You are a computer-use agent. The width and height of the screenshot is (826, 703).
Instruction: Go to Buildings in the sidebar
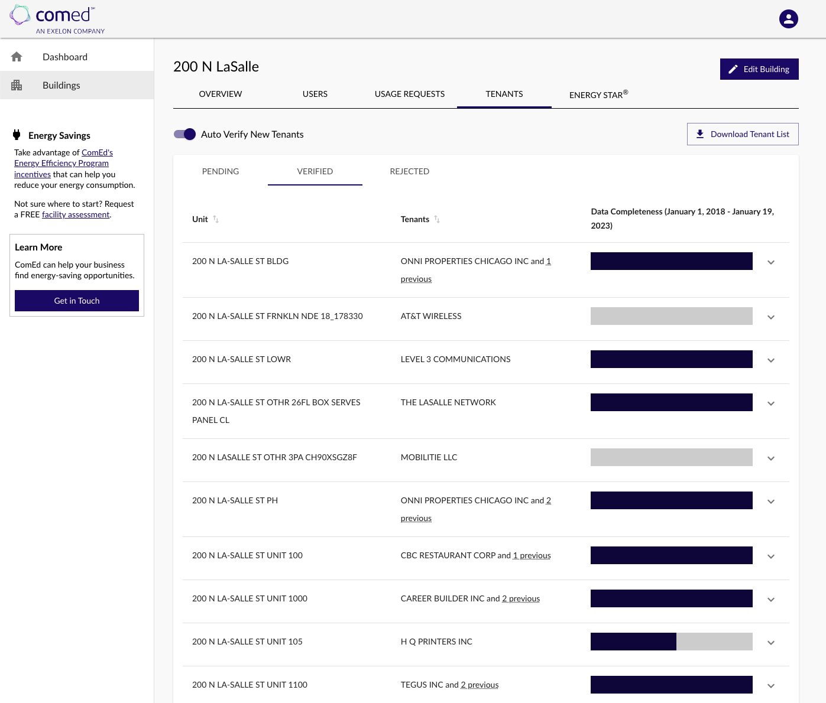77,85
